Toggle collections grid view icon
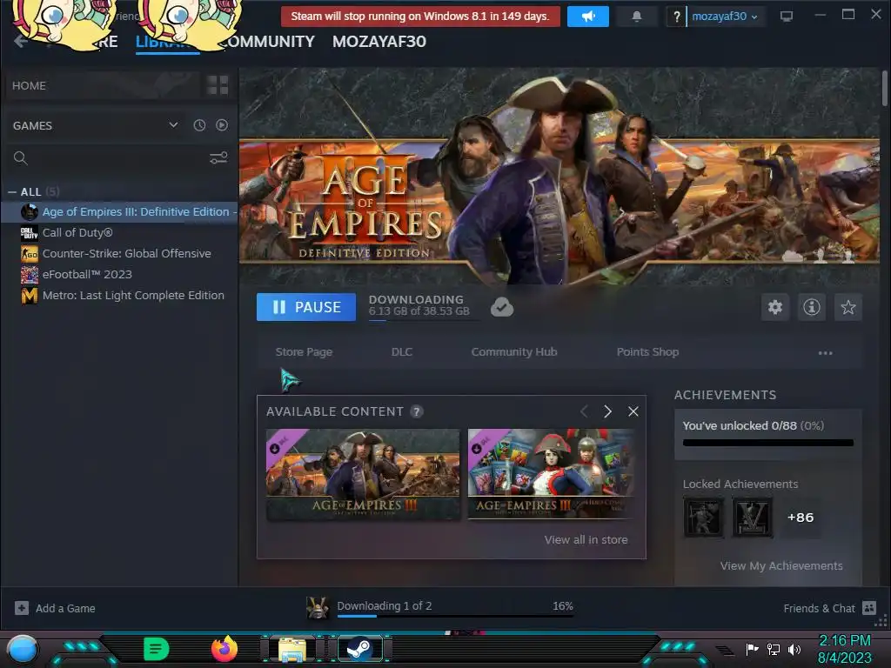The width and height of the screenshot is (891, 668). (x=218, y=85)
